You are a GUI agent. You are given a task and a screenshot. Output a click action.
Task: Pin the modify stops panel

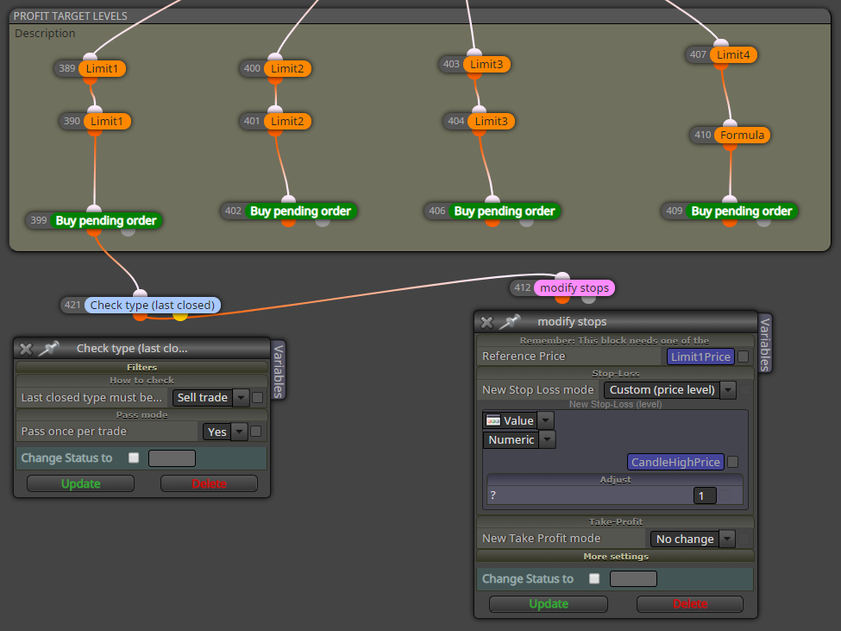pyautogui.click(x=510, y=321)
